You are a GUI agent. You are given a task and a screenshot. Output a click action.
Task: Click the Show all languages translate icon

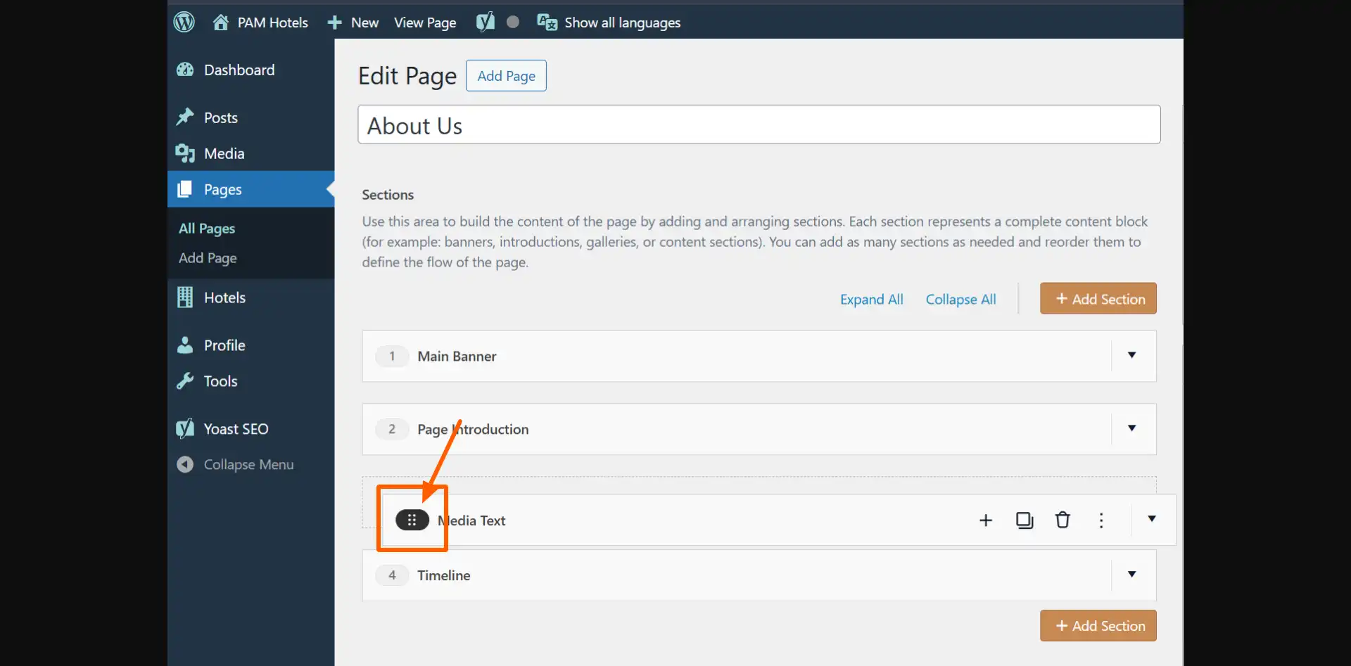[547, 22]
